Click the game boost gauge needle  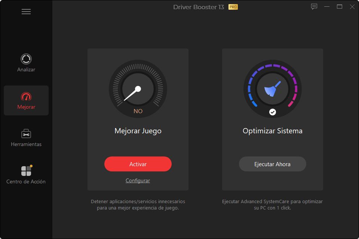[x=132, y=93]
